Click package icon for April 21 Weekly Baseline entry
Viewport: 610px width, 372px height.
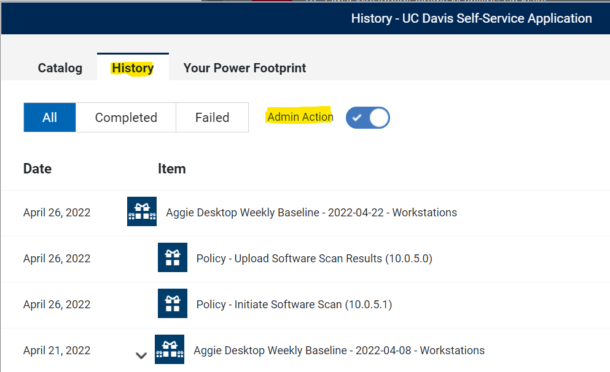(x=170, y=349)
